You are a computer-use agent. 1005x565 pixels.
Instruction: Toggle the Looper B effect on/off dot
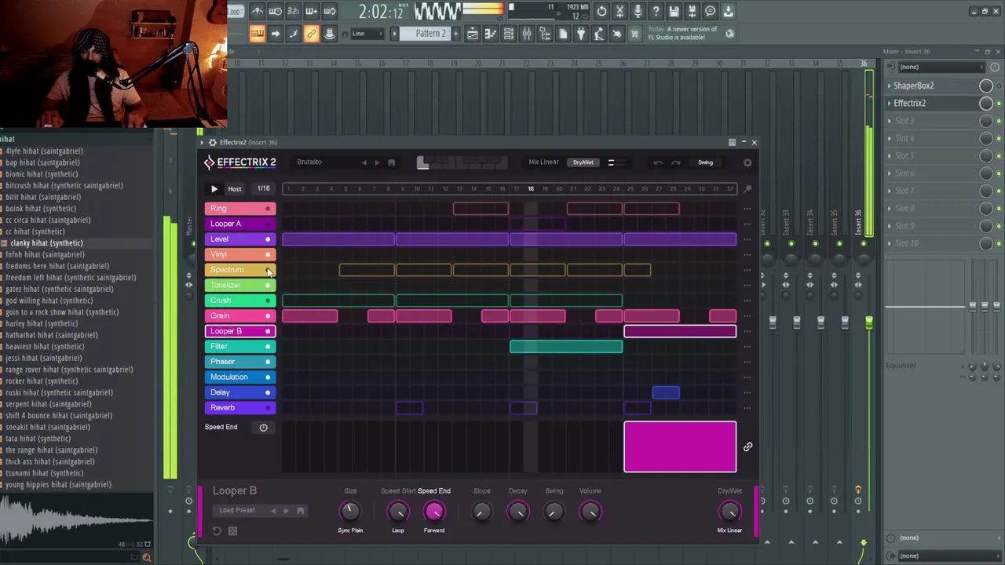pos(268,331)
